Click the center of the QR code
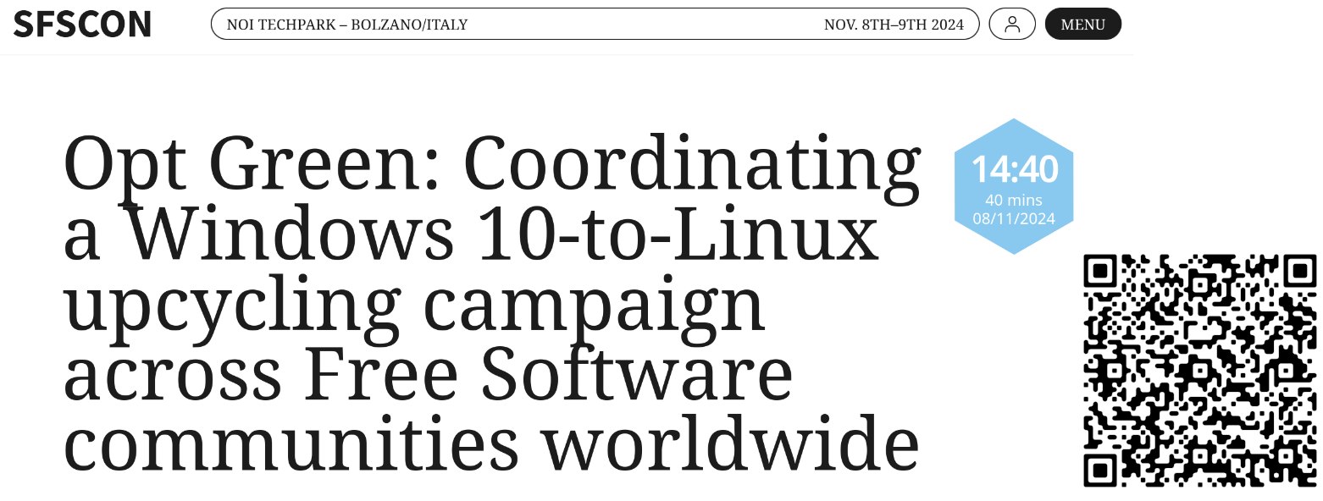1323x501 pixels. click(1200, 371)
